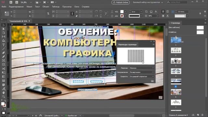Select the Hand tool
Screen dimensions: 208x117
(x=4, y=92)
